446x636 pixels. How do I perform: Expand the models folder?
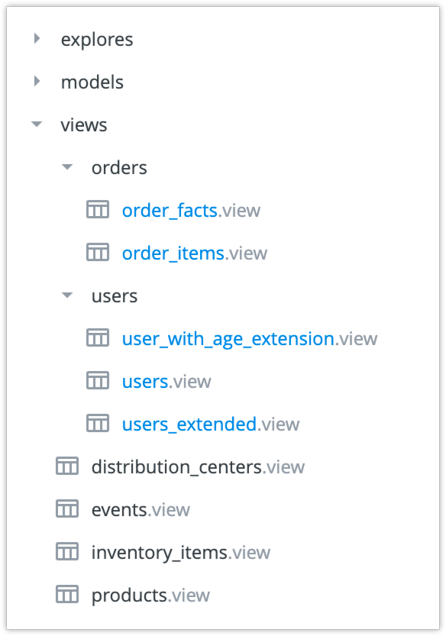click(36, 81)
